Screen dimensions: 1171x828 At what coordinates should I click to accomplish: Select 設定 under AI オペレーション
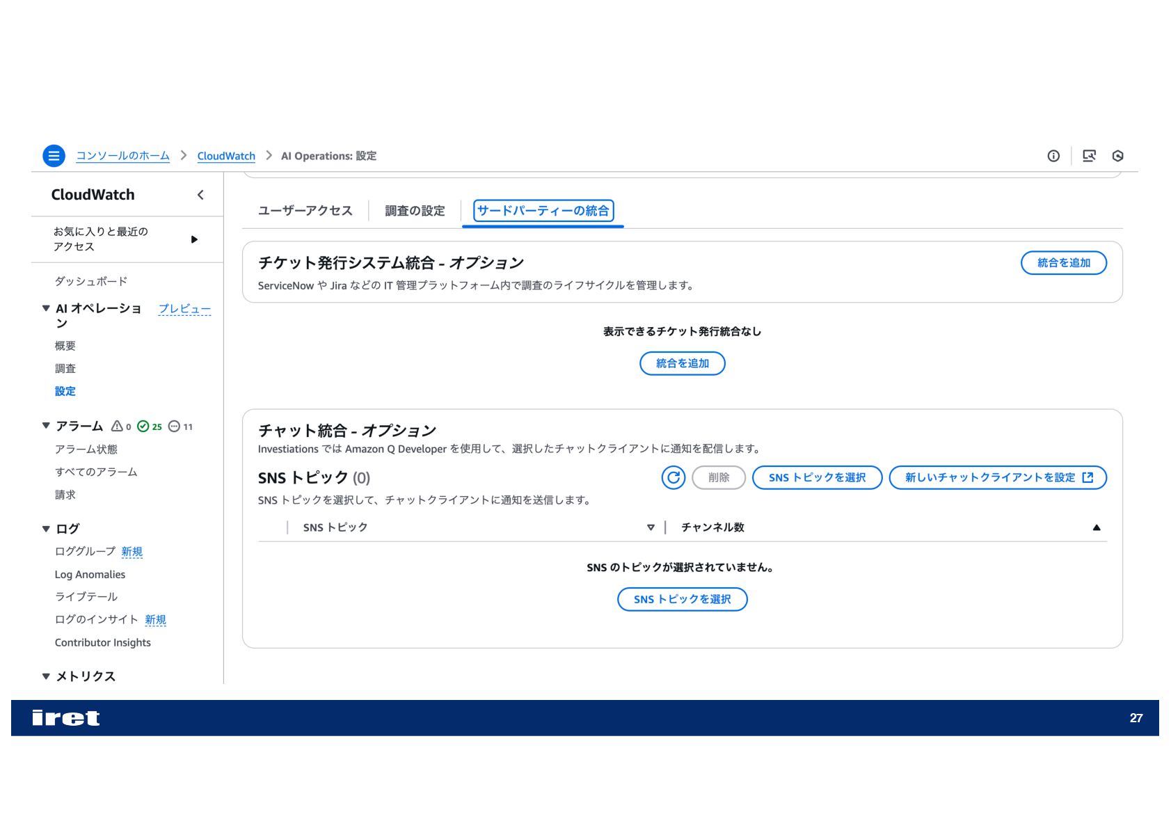click(65, 391)
